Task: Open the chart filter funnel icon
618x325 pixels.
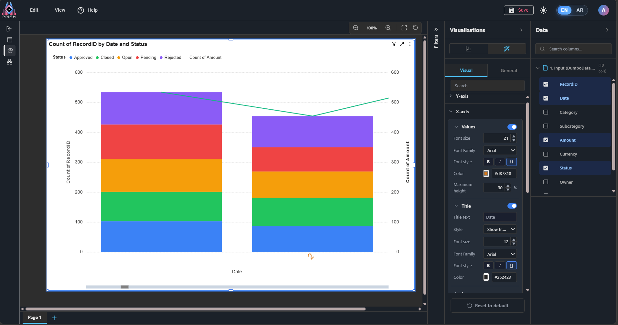Action: click(394, 44)
